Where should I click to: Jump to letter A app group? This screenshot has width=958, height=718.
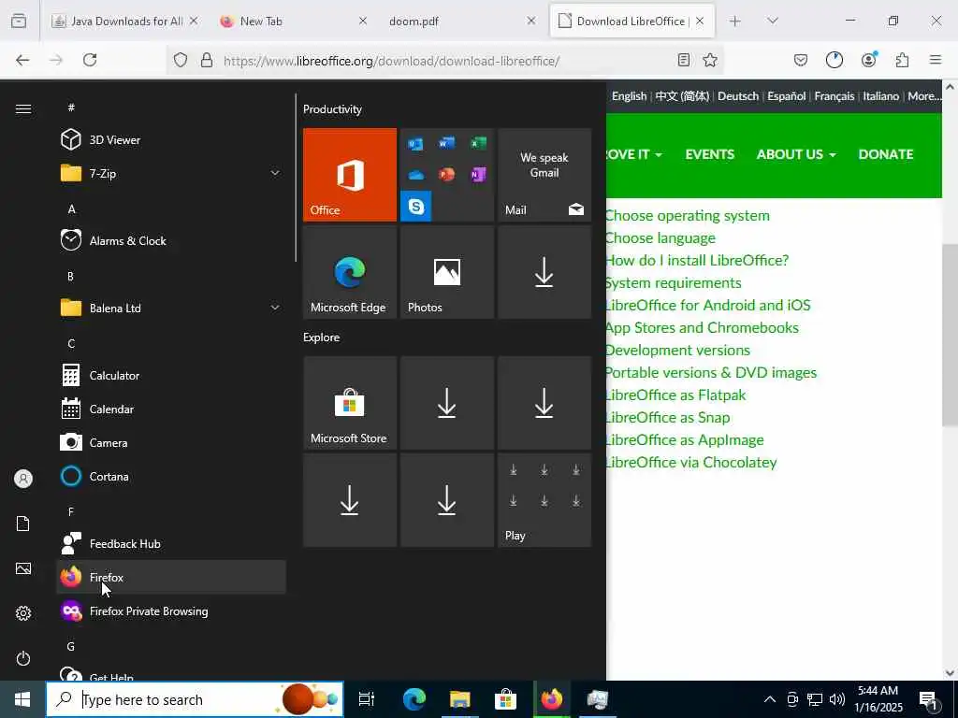click(71, 208)
